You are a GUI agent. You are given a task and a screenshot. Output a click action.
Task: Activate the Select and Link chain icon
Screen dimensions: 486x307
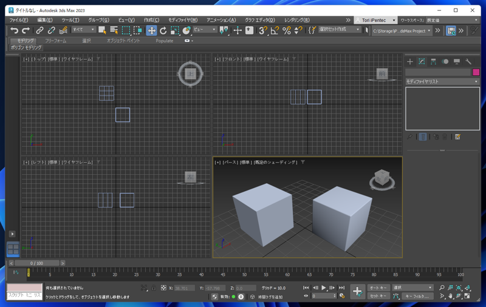click(x=39, y=30)
